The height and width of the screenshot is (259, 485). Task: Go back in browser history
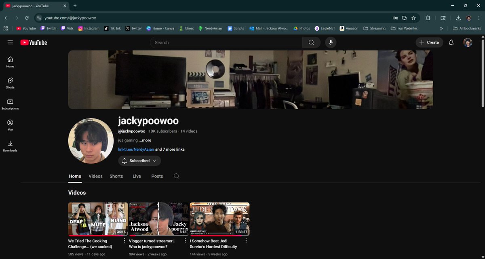pyautogui.click(x=6, y=18)
